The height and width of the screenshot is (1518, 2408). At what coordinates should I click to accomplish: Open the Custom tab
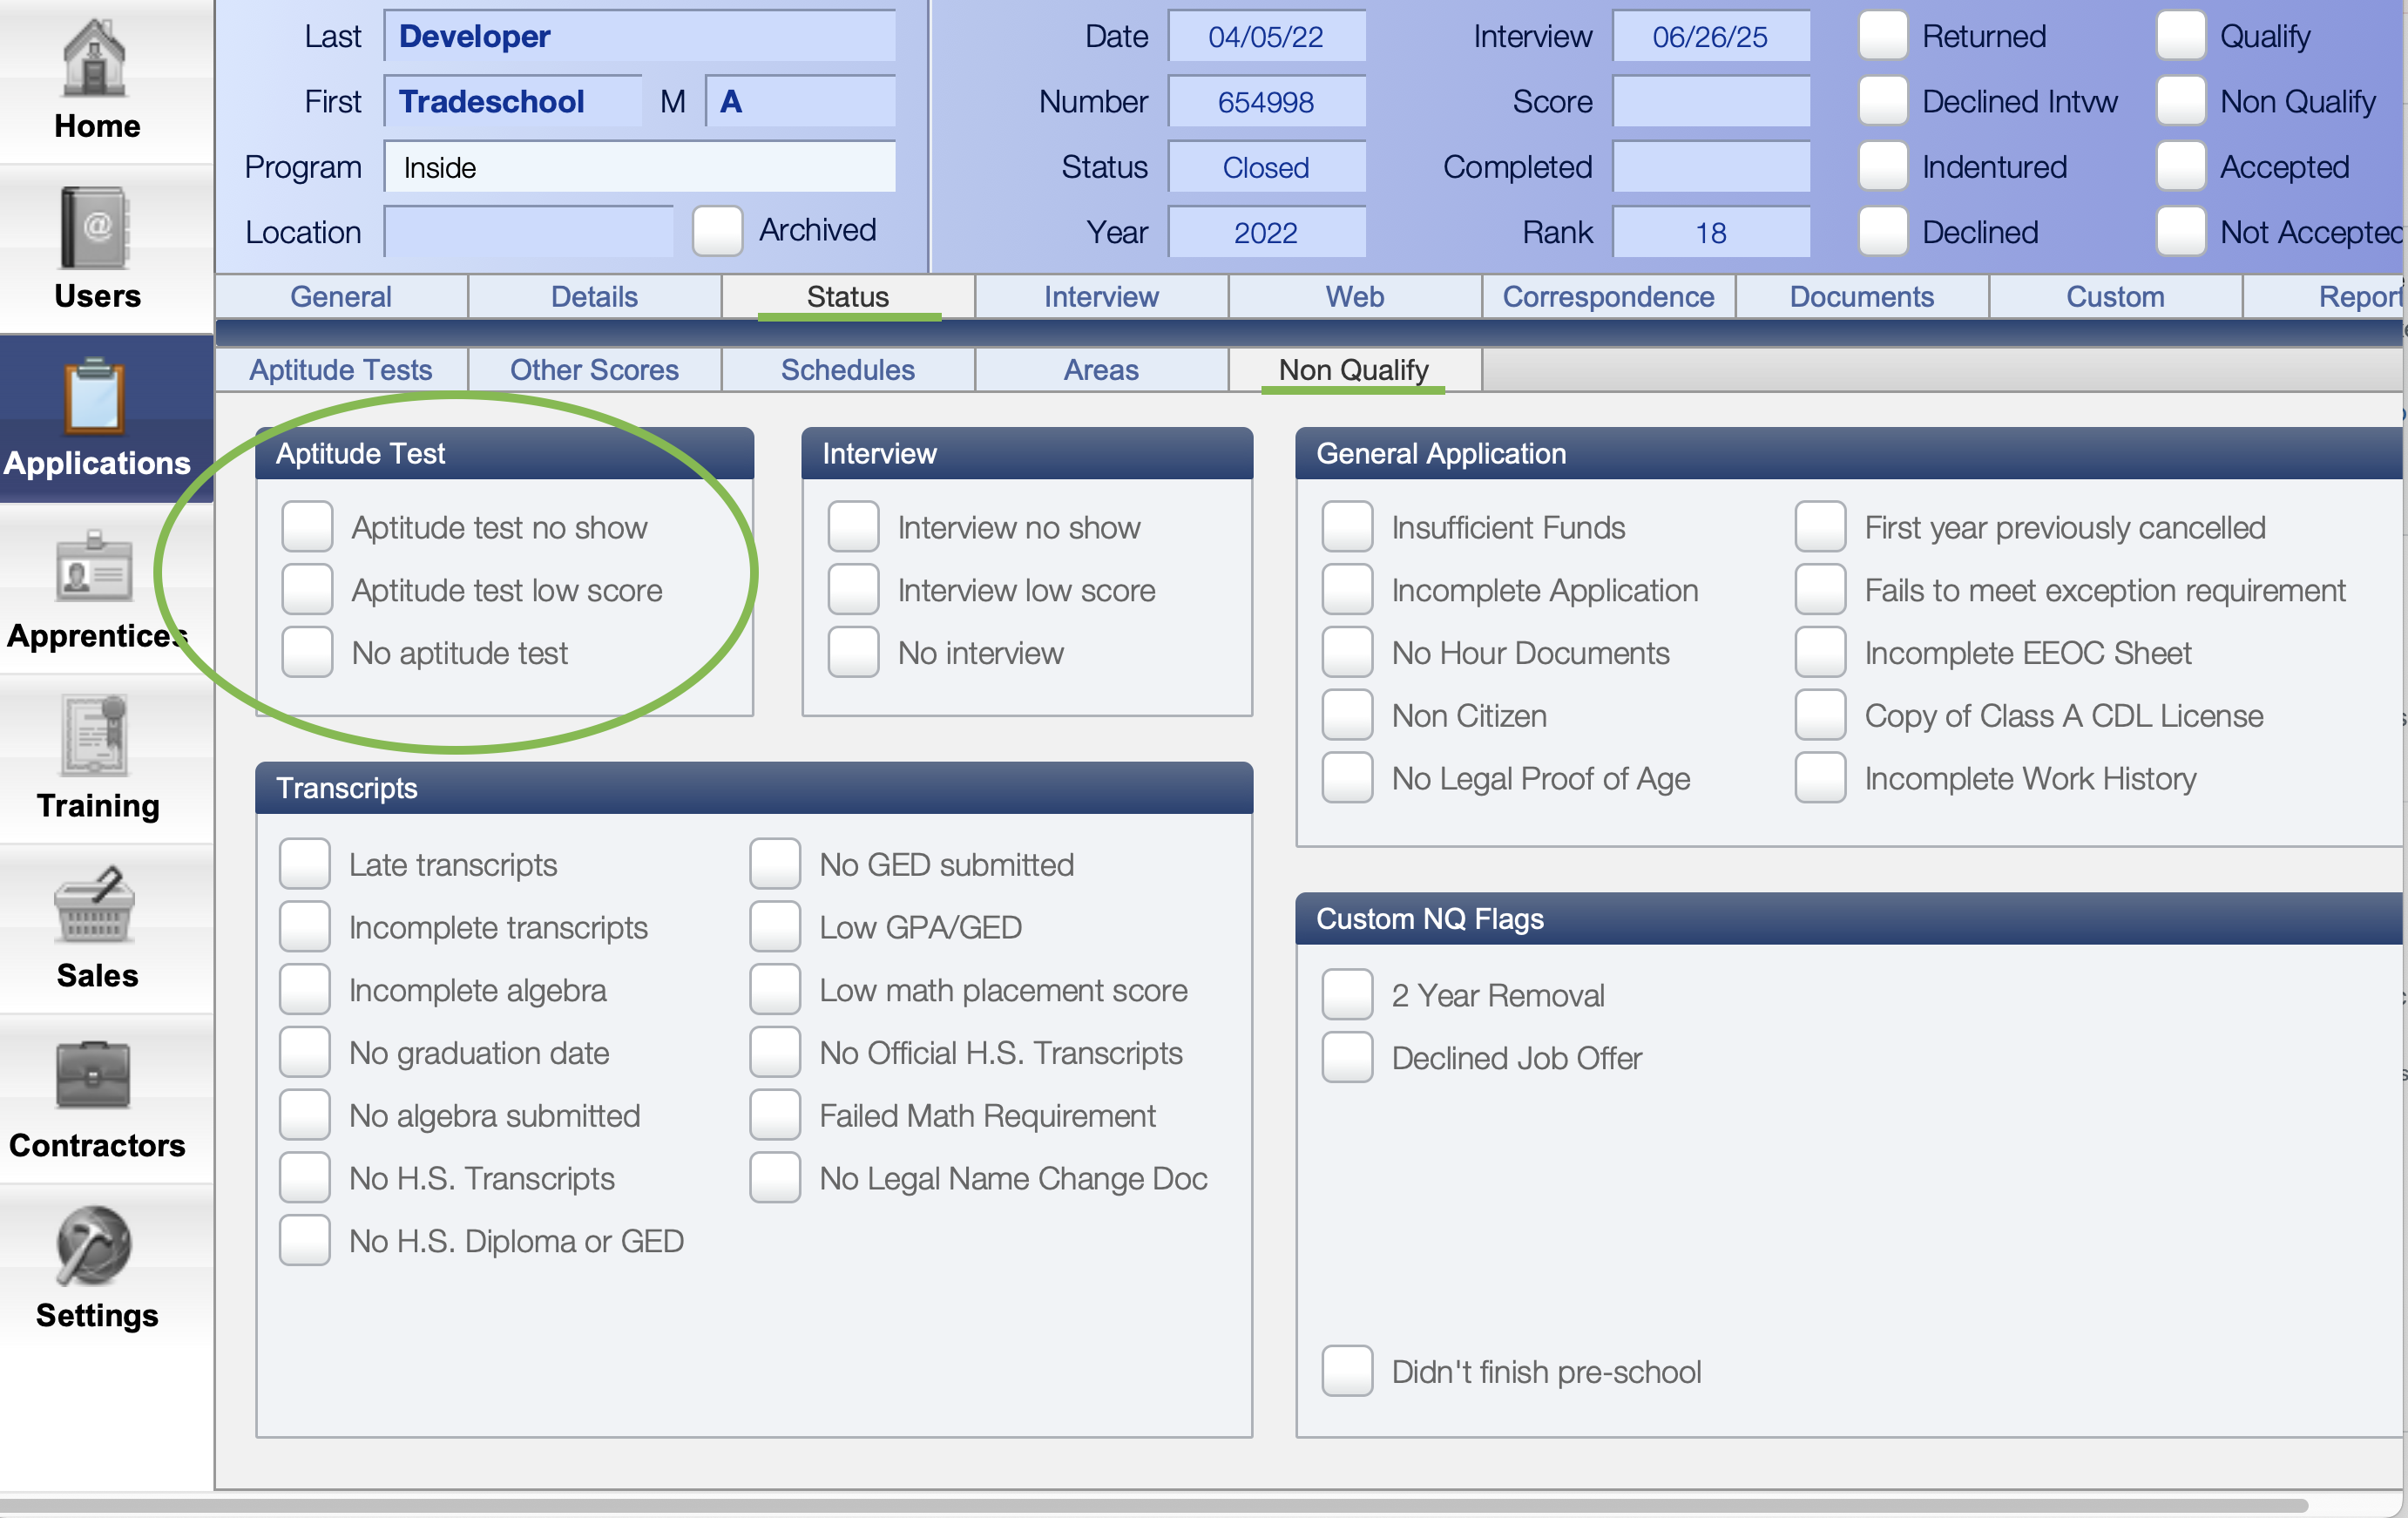2115,297
